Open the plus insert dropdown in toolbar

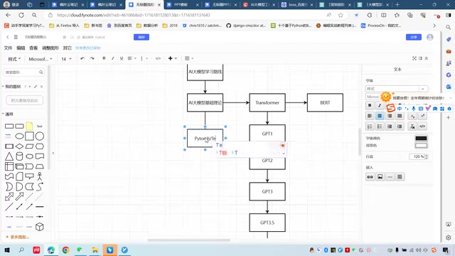pos(172,58)
